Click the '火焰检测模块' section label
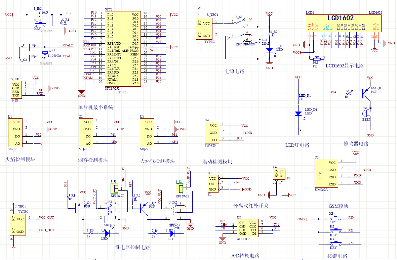Screen dimensions: 397x260 pyautogui.click(x=20, y=159)
